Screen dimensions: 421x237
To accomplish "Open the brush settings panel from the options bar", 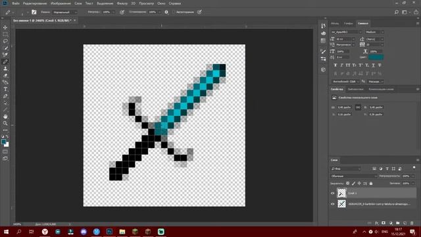I will point(34,12).
